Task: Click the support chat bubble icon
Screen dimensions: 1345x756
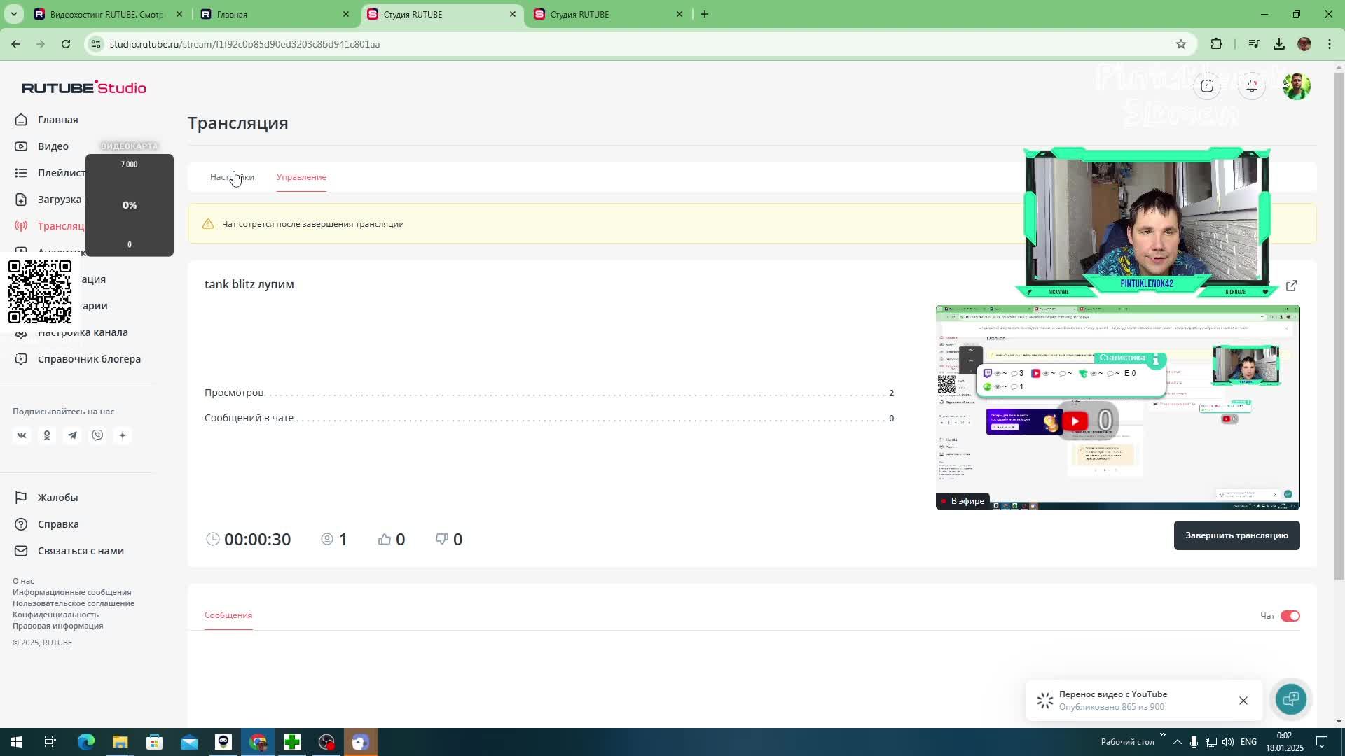Action: (1290, 699)
